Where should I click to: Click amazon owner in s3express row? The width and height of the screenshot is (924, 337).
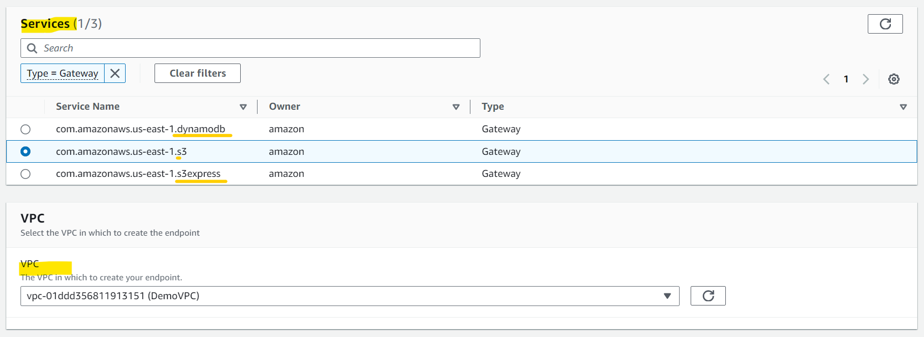coord(286,174)
